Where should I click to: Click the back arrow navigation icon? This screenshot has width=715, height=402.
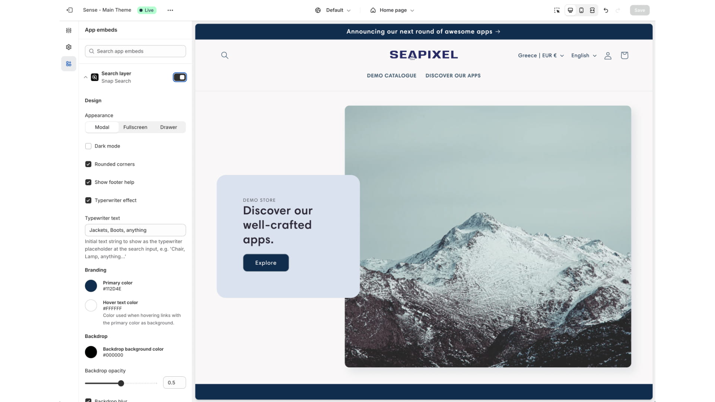70,10
